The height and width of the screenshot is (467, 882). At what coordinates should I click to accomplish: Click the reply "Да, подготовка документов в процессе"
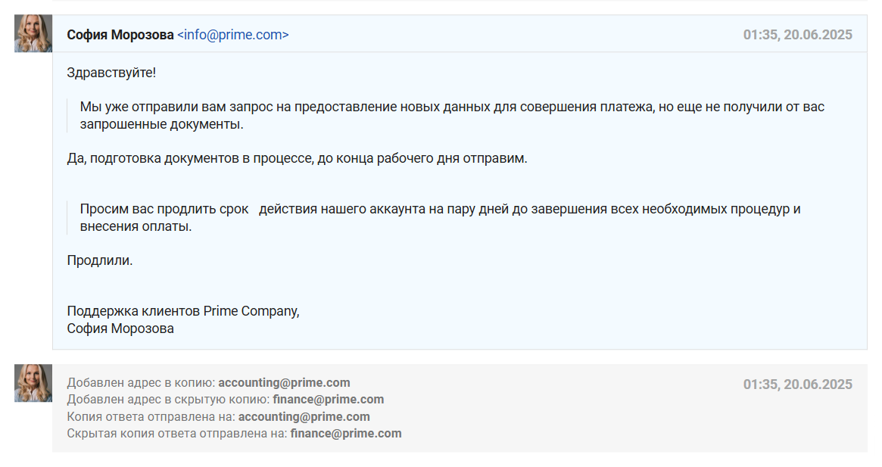pyautogui.click(x=296, y=159)
